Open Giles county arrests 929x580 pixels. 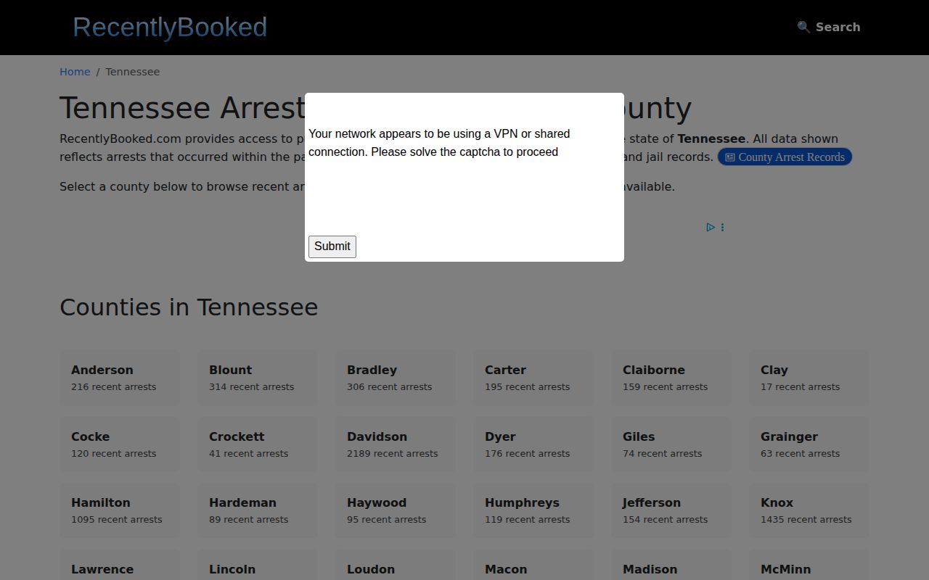[671, 444]
